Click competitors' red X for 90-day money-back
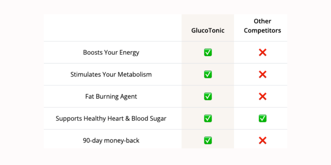331x165 pixels. [263, 141]
